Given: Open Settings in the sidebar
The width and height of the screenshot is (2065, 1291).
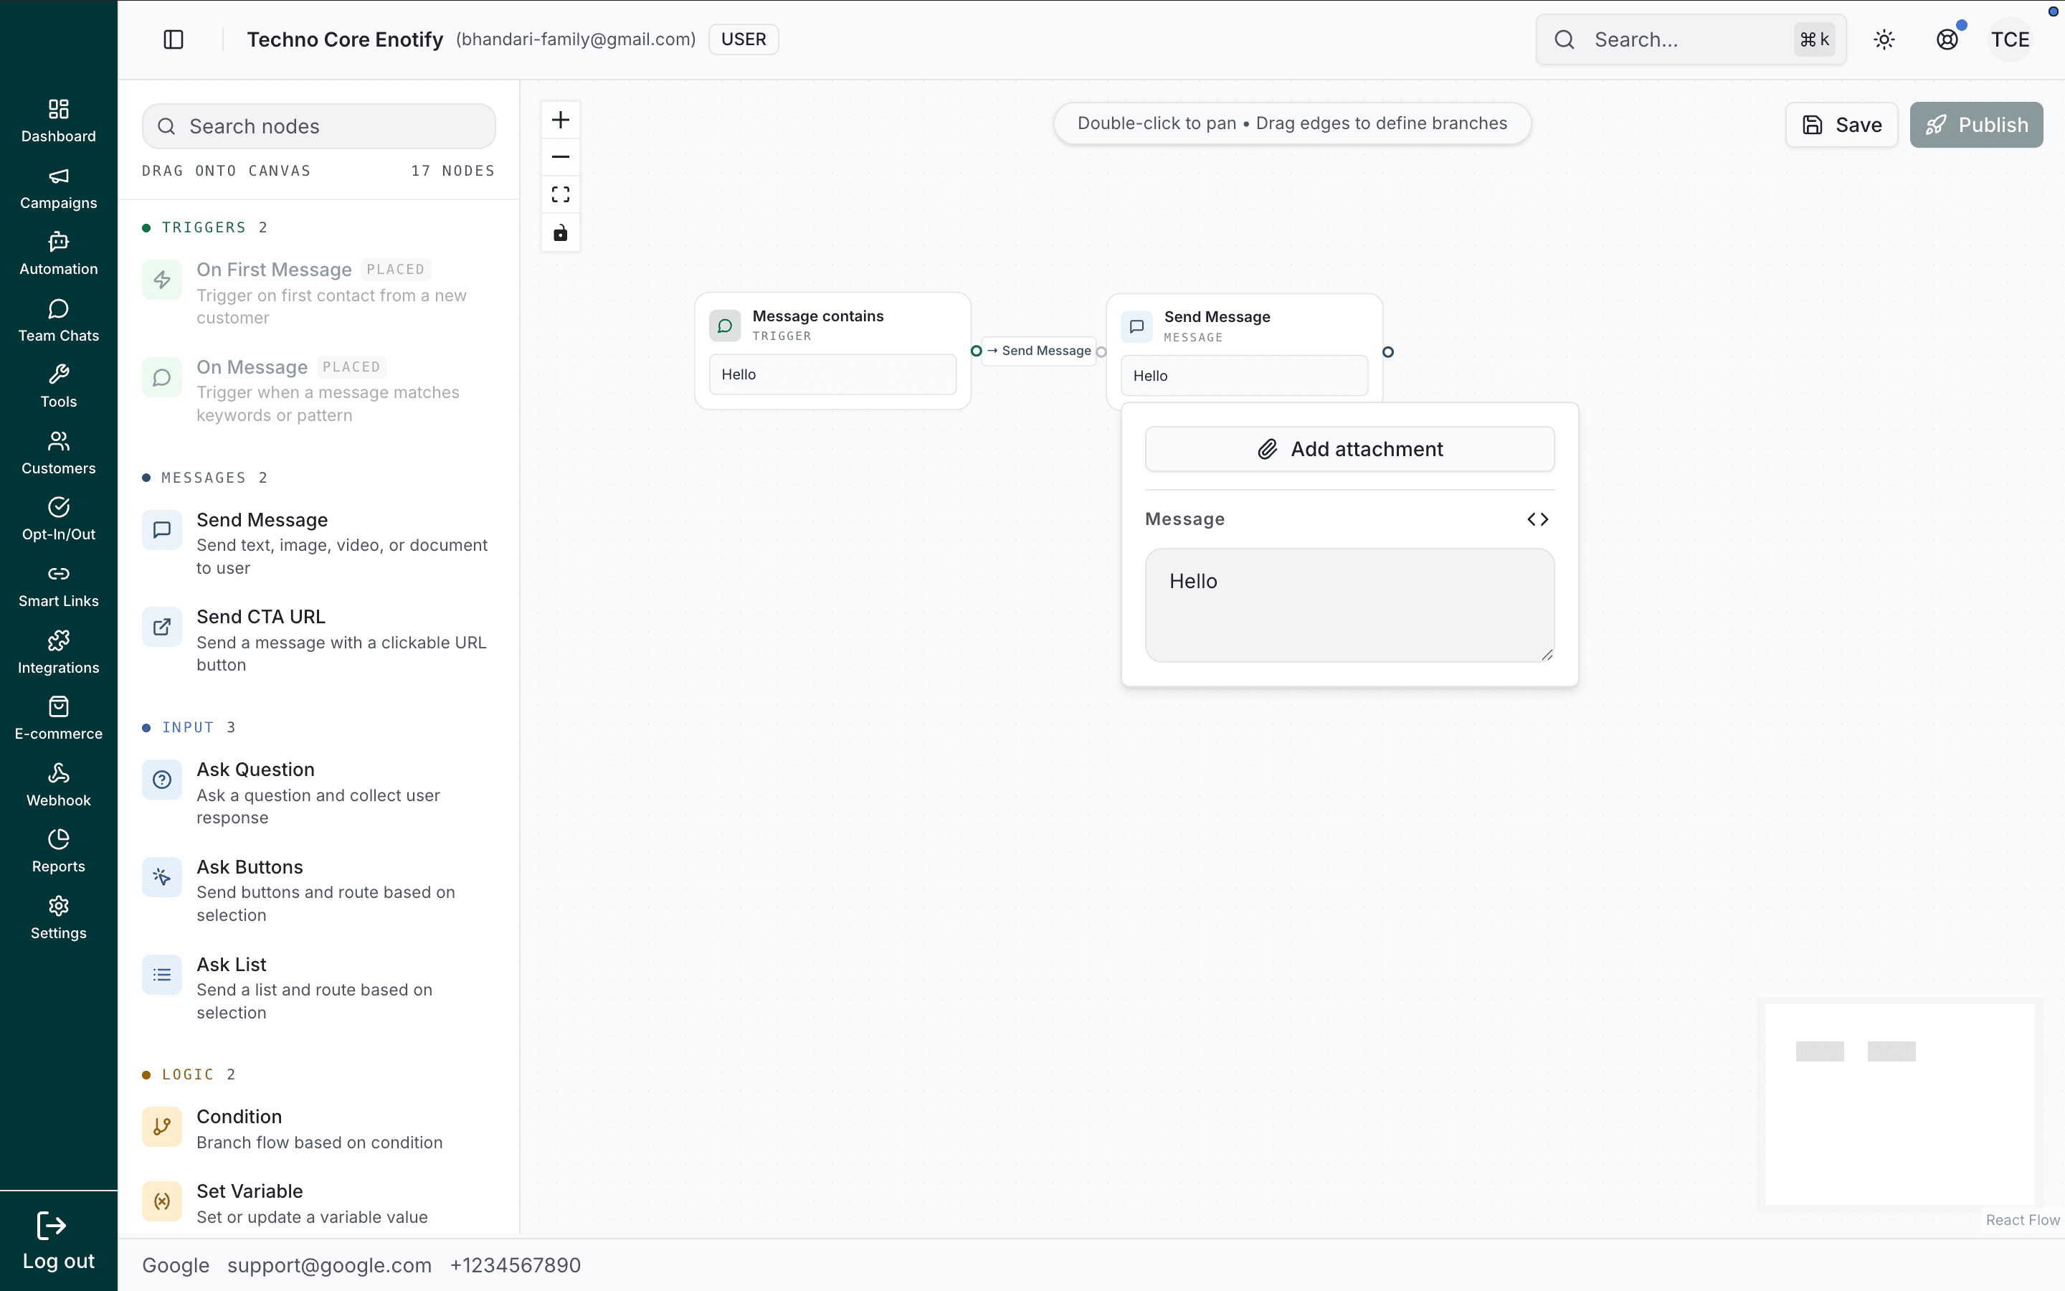Looking at the screenshot, I should tap(58, 918).
